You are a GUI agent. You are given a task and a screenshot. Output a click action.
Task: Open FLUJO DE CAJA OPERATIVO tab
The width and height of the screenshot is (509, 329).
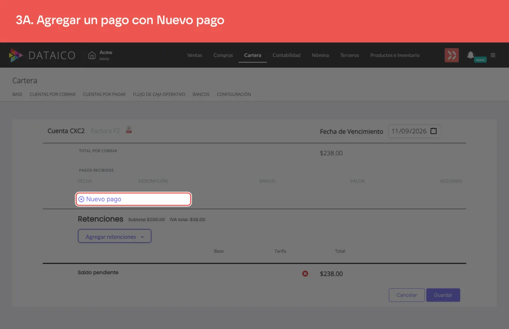tap(159, 95)
